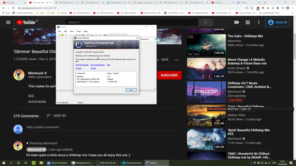Click the New database toolbar icon

click(x=59, y=35)
